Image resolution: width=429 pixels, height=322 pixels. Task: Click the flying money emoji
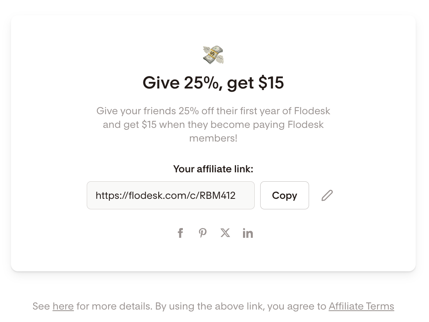click(x=213, y=55)
